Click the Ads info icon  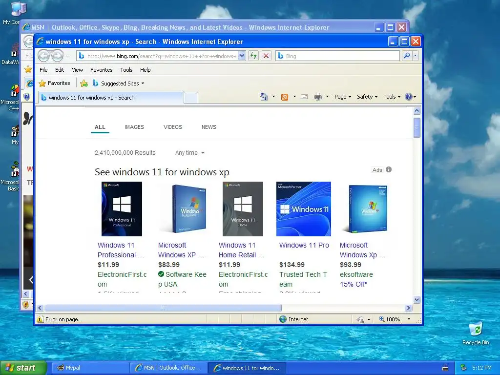coord(389,169)
